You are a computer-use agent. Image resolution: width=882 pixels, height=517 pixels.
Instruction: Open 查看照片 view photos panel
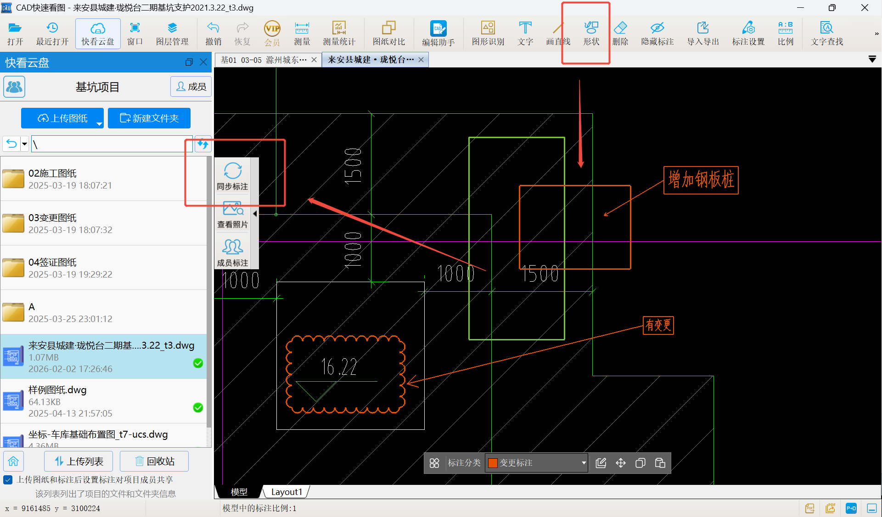coord(232,214)
